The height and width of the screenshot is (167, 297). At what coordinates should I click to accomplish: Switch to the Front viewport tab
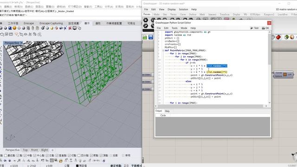click(34, 150)
